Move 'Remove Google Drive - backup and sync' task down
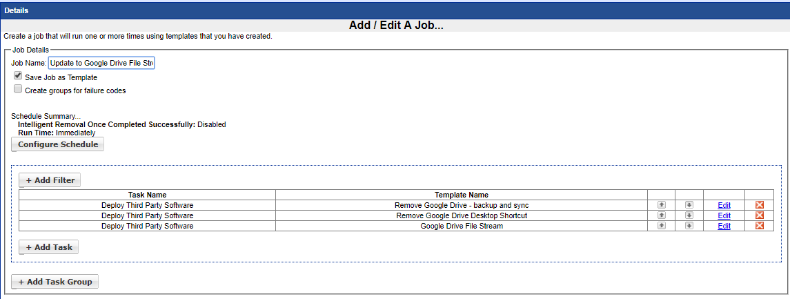This screenshot has height=299, width=790. click(x=689, y=205)
